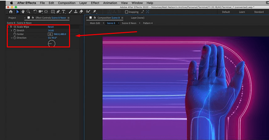Open the Effect menu
This screenshot has height=140, width=269.
pos(95,3)
